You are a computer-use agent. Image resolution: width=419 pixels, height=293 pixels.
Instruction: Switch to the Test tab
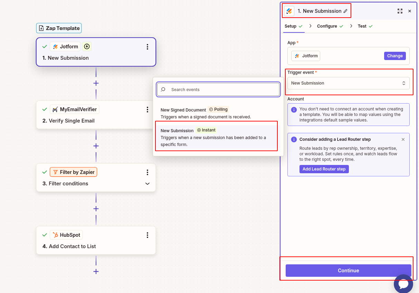[362, 26]
